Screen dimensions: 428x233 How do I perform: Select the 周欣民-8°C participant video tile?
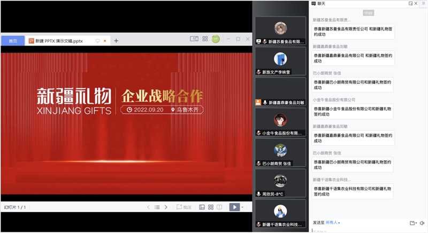(280, 183)
